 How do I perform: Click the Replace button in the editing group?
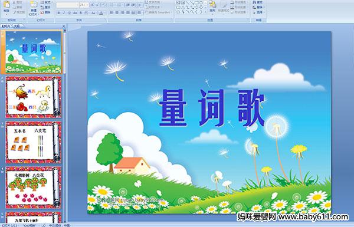tap(258, 8)
